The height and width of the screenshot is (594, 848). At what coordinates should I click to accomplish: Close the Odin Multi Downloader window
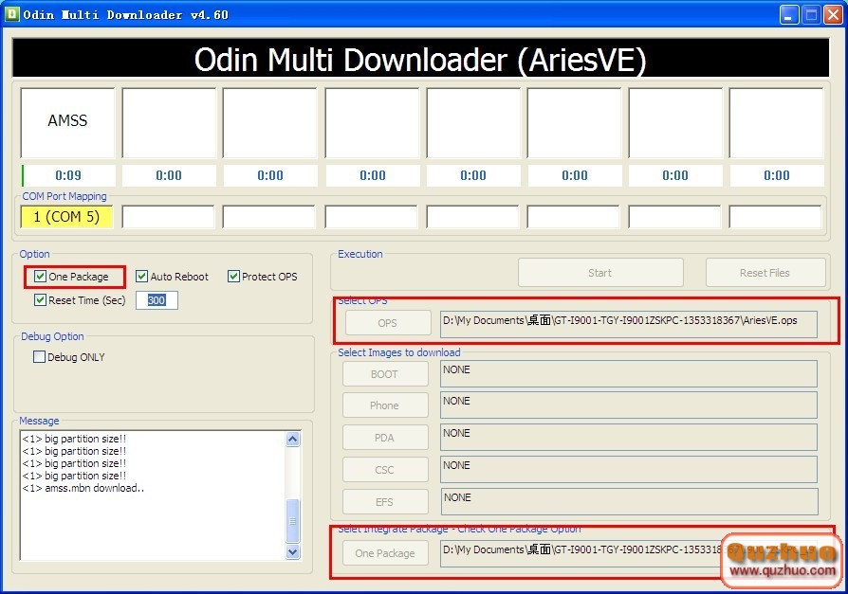(x=833, y=14)
